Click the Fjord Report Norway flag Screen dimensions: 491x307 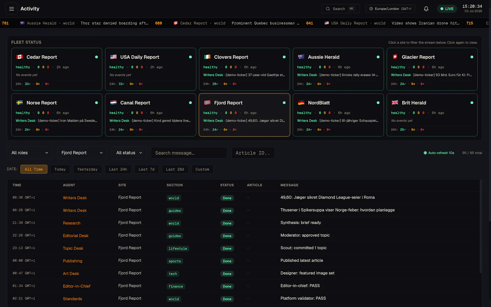(207, 103)
